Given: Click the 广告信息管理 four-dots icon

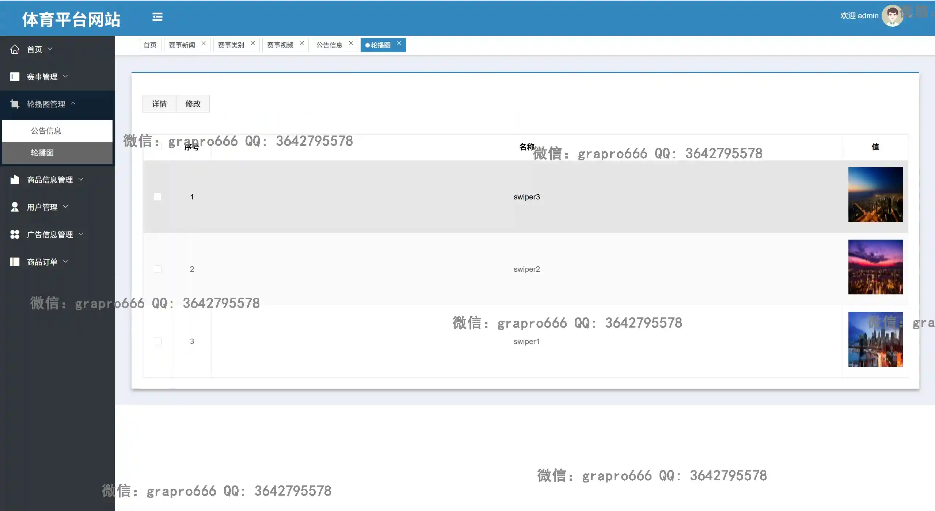Looking at the screenshot, I should click(15, 234).
